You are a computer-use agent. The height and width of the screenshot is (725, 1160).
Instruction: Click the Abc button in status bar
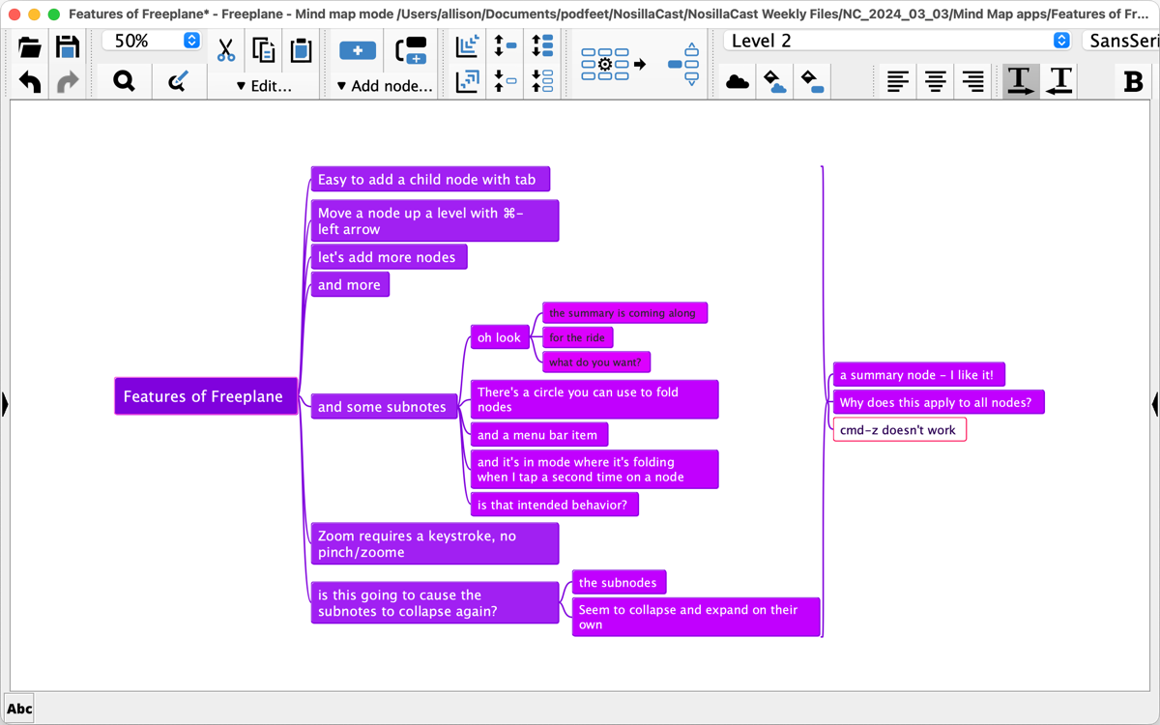[19, 709]
